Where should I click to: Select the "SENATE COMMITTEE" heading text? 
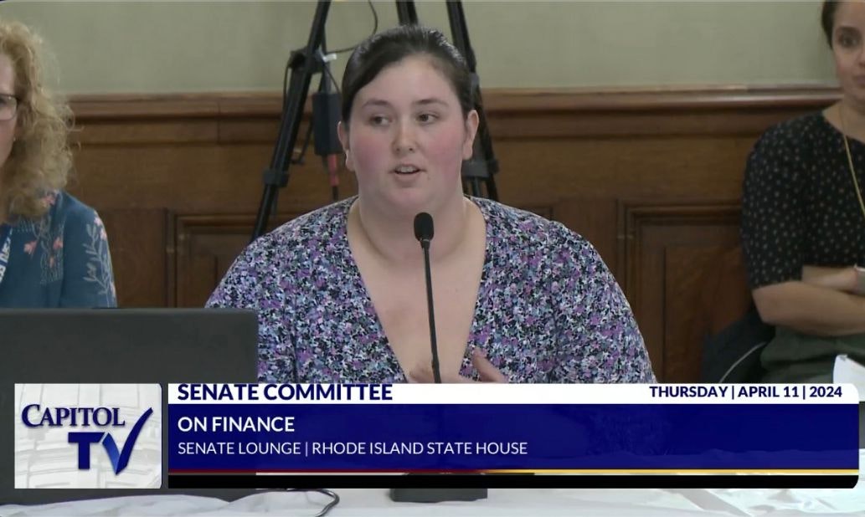click(285, 392)
